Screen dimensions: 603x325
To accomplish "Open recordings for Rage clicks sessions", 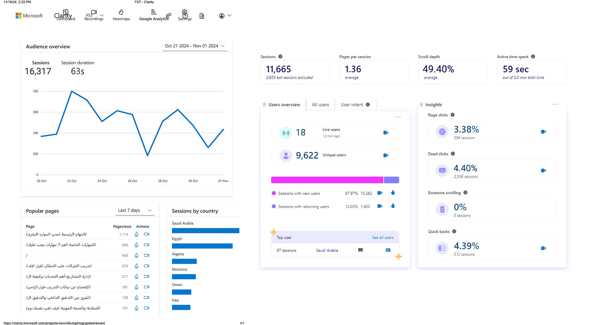I will [x=543, y=132].
